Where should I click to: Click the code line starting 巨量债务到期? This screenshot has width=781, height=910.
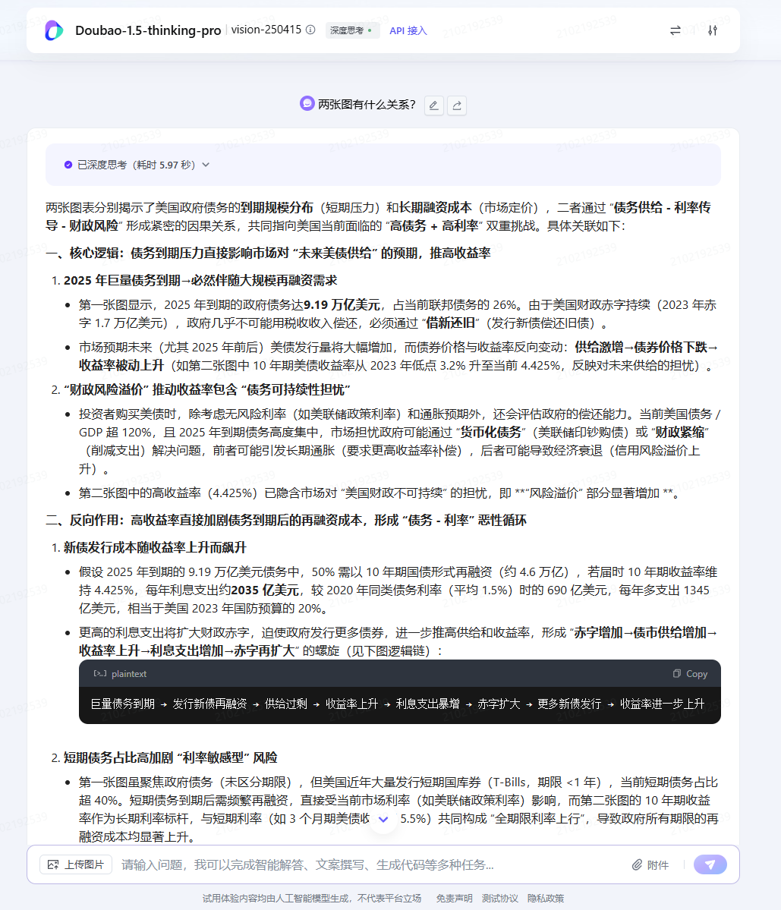coord(398,704)
